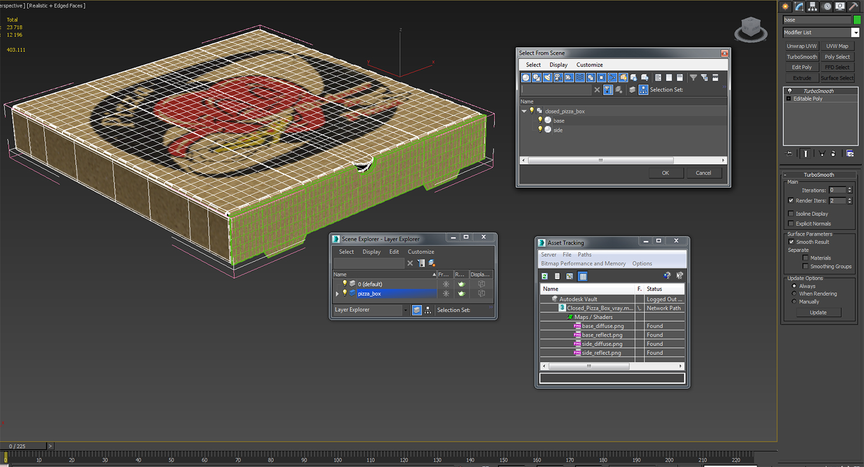Click the search field in Select From Scene
The height and width of the screenshot is (467, 864).
coord(556,90)
